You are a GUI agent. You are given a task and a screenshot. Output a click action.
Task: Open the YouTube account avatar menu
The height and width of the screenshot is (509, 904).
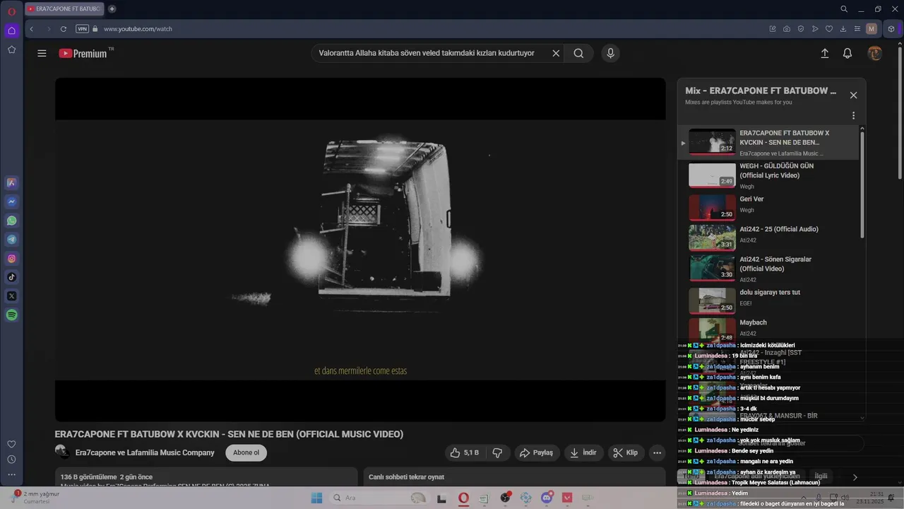[875, 53]
